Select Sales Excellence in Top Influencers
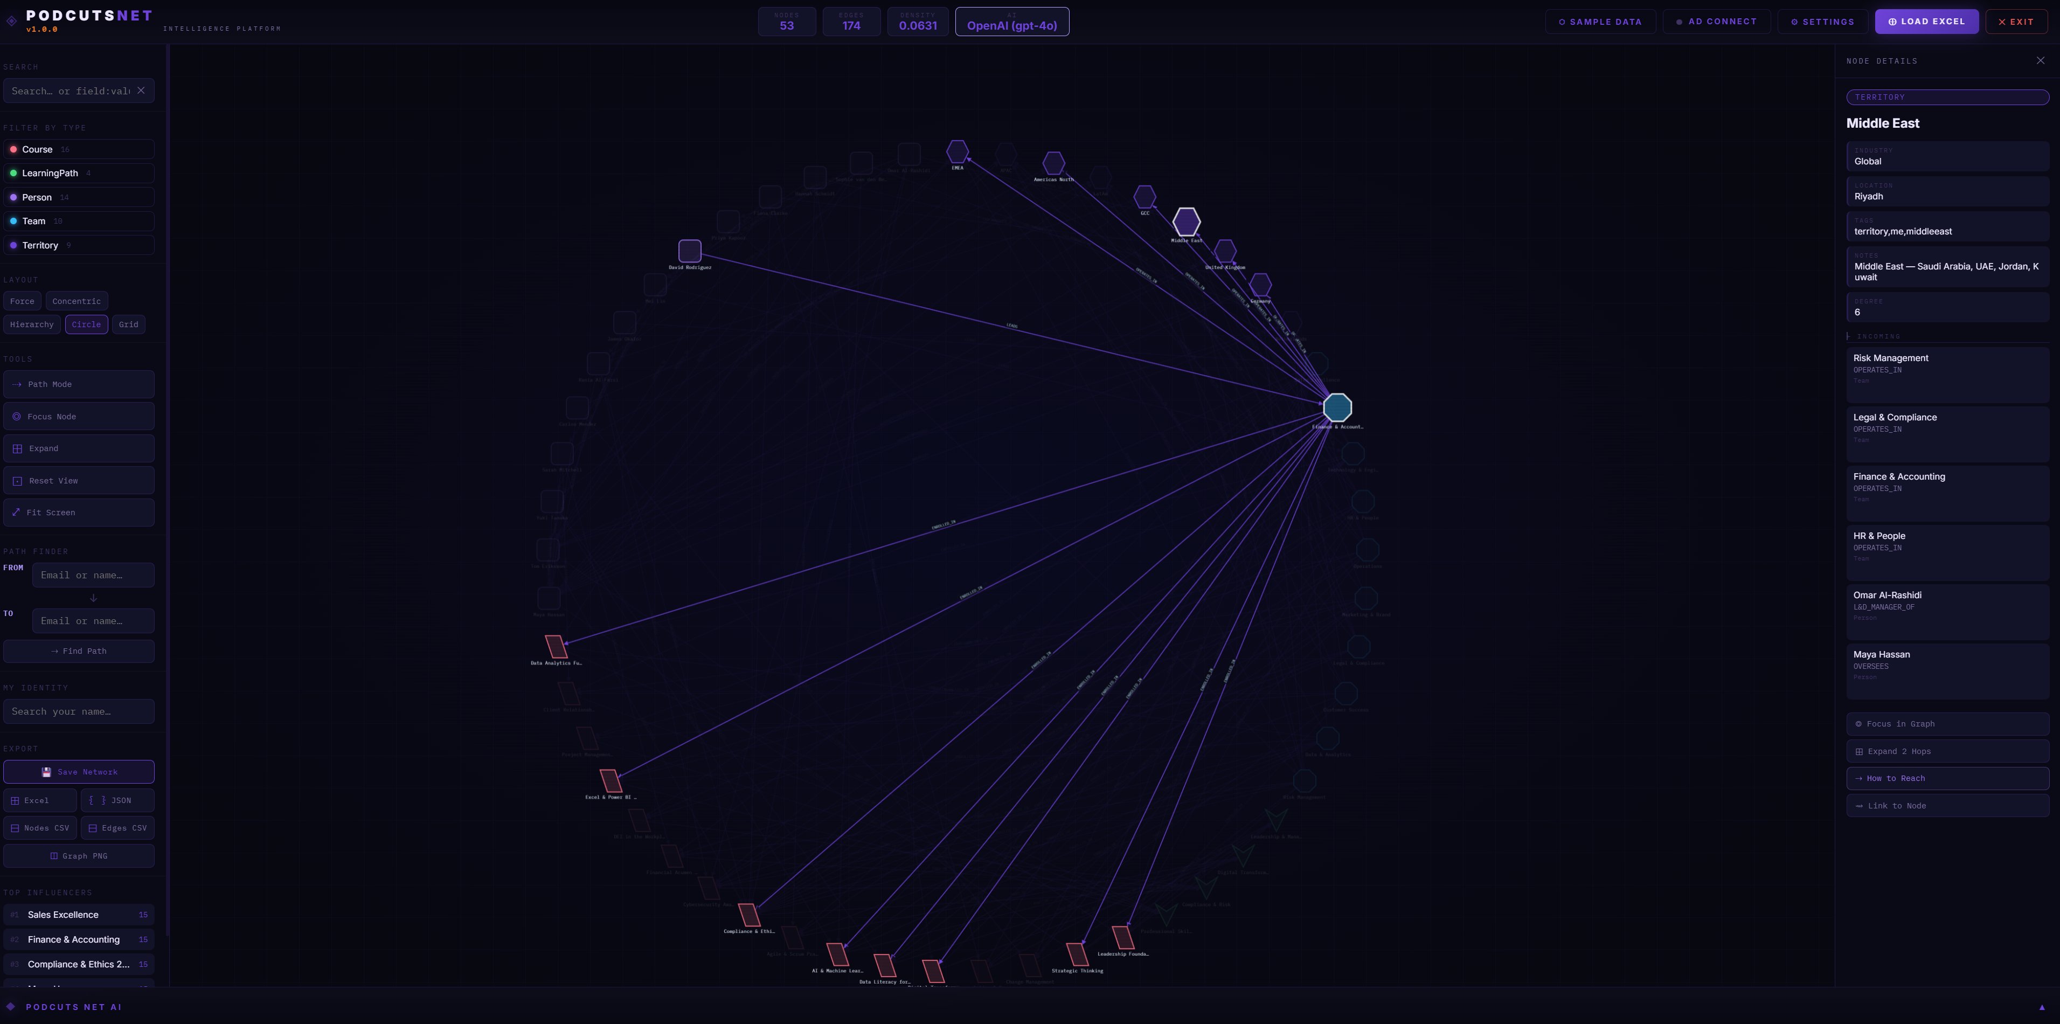 click(x=78, y=915)
